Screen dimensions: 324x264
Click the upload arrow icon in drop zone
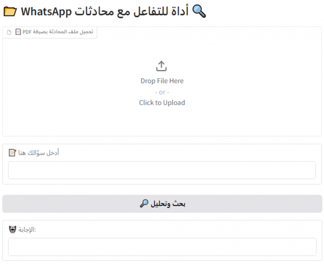pos(161,66)
